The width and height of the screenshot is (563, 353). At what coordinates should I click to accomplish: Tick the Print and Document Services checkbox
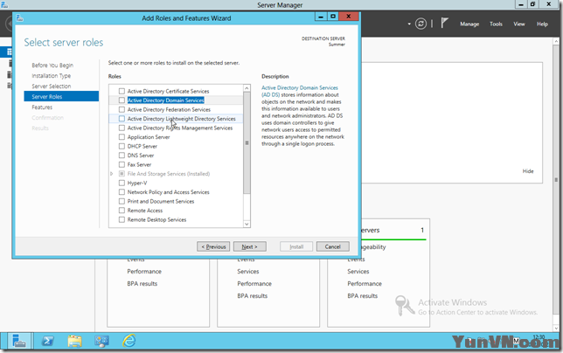pyautogui.click(x=122, y=201)
